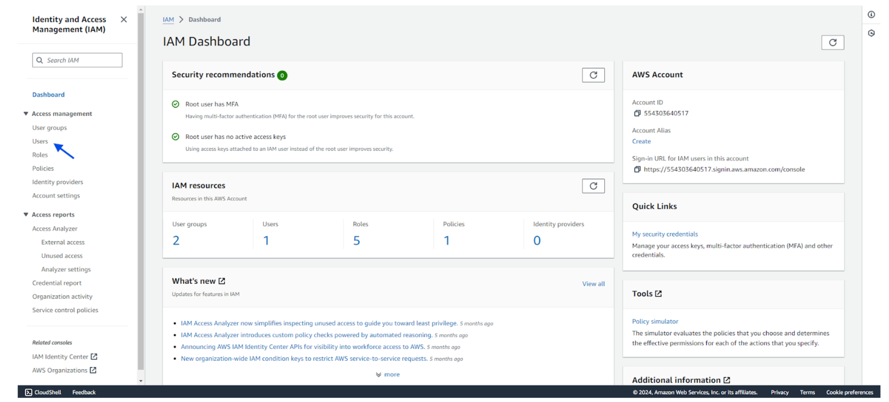889x402 pixels.
Task: Click the dashboard refresh button at top right
Action: [832, 43]
